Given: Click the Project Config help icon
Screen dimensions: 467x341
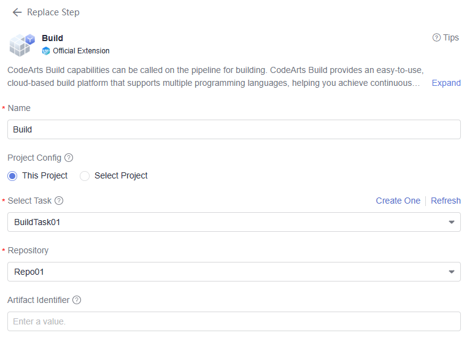Looking at the screenshot, I should point(69,158).
